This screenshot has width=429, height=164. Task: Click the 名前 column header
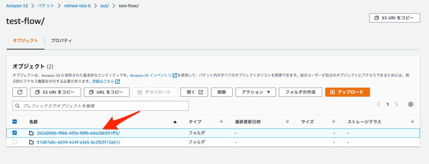pos(34,122)
